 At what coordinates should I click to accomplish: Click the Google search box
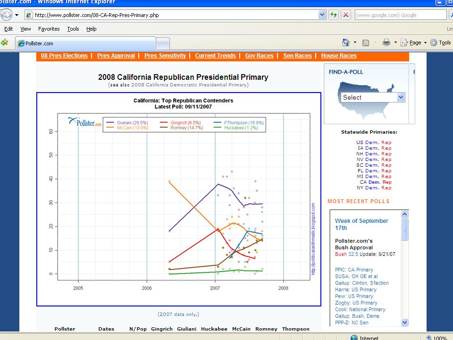click(x=401, y=15)
